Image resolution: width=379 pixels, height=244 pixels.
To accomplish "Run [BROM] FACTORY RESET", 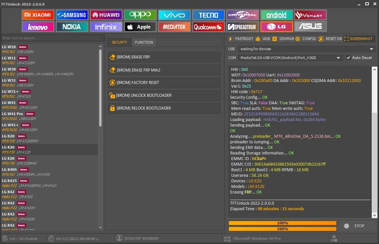I will (164, 83).
